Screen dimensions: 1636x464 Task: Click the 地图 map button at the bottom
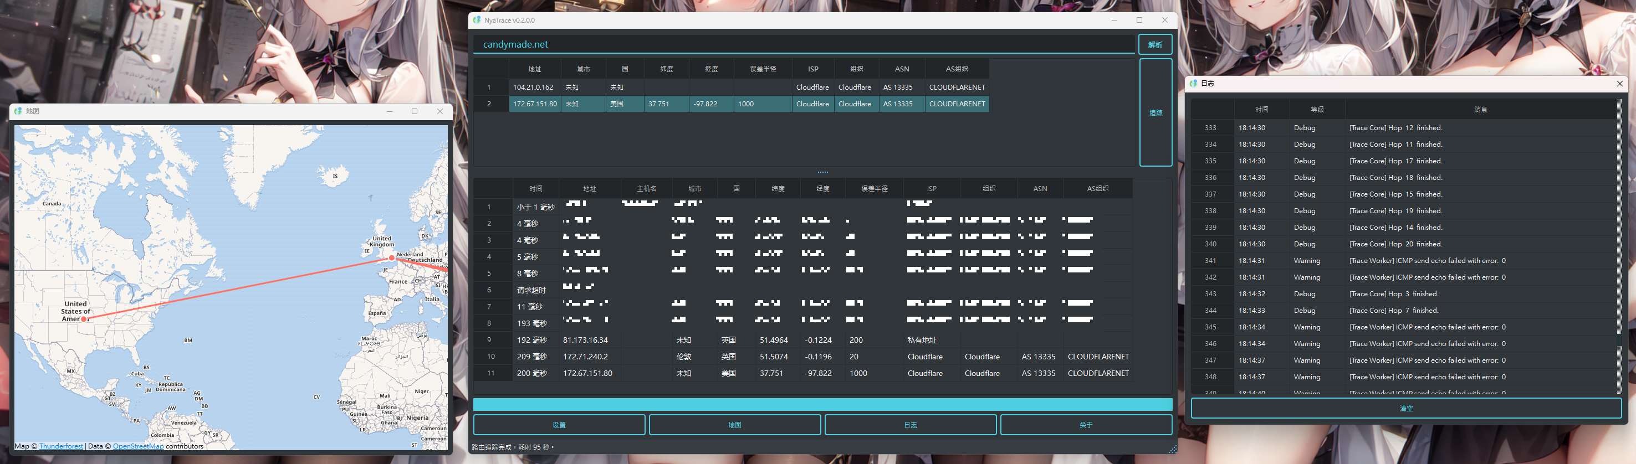click(735, 425)
